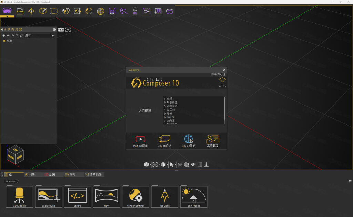Open the box with pencil modeling tool

coord(43,11)
